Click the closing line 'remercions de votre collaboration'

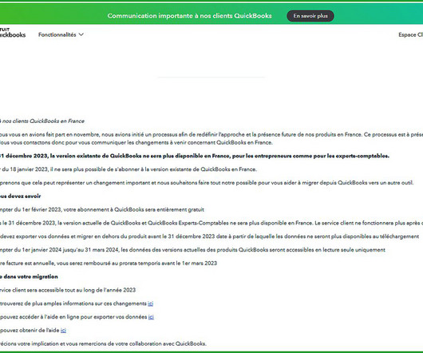103,344
